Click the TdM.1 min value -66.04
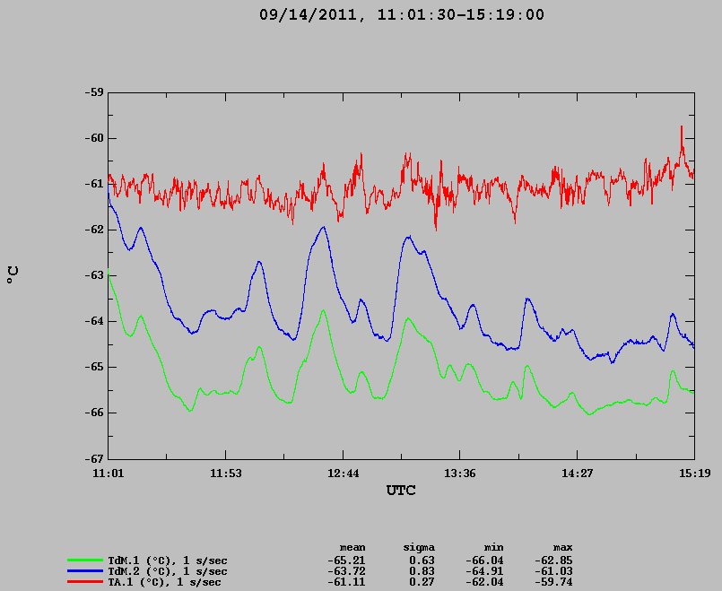The width and height of the screenshot is (722, 591). point(484,561)
